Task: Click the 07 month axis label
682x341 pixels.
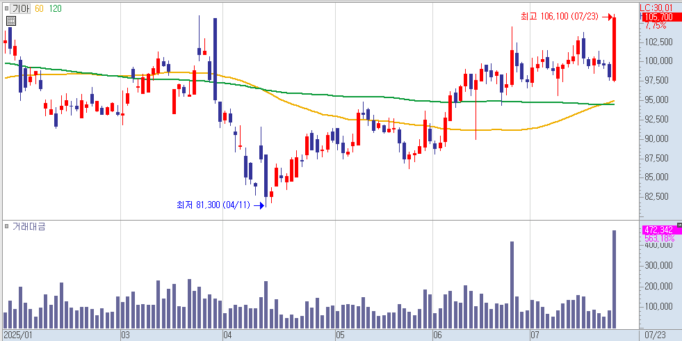Action: [x=535, y=335]
